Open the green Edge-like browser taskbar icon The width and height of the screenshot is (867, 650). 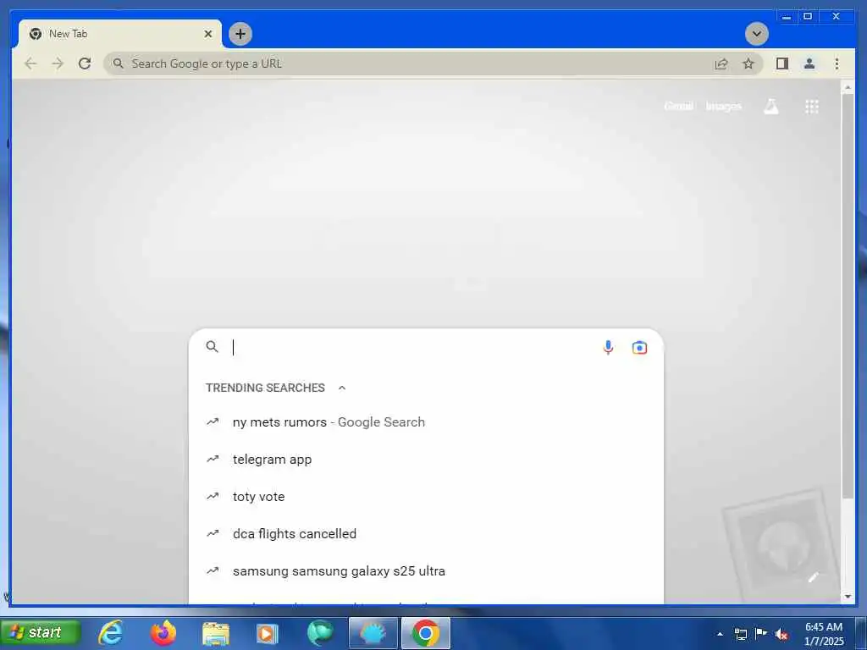click(x=320, y=633)
